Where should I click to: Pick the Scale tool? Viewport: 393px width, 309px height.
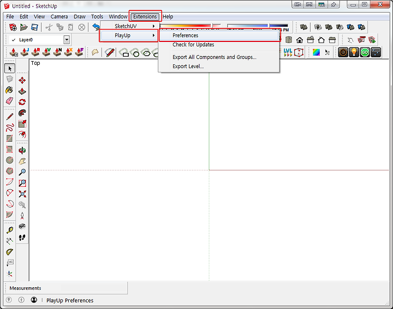click(22, 124)
